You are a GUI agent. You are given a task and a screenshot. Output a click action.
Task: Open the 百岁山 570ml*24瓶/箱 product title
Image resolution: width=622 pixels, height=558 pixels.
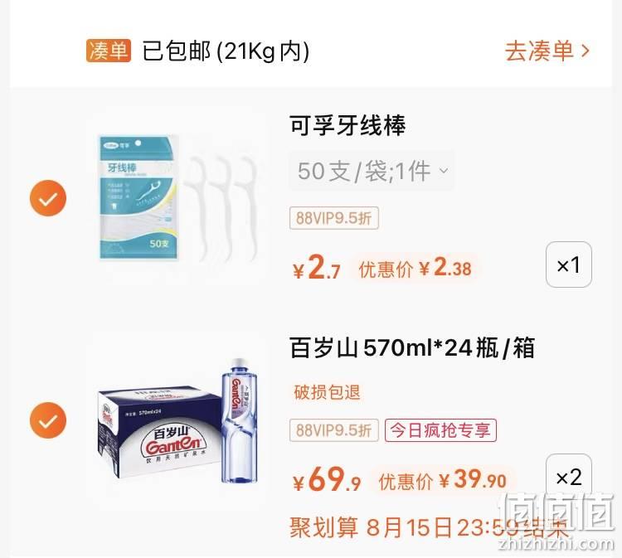click(x=412, y=347)
